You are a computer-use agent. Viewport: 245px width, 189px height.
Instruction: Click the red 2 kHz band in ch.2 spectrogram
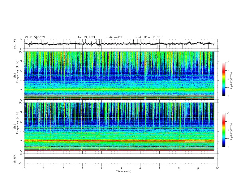click(x=119, y=141)
